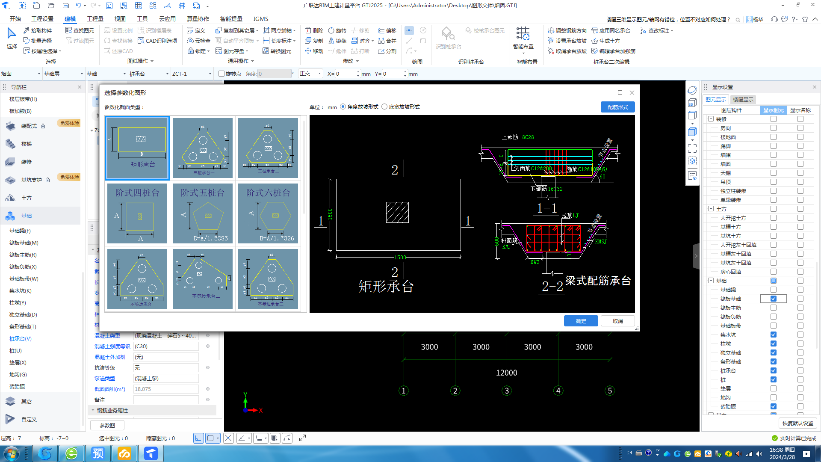Screen dimensions: 821x462
Task: Click 调整钢筋方向 adjust rebar direction
Action: tap(567, 30)
